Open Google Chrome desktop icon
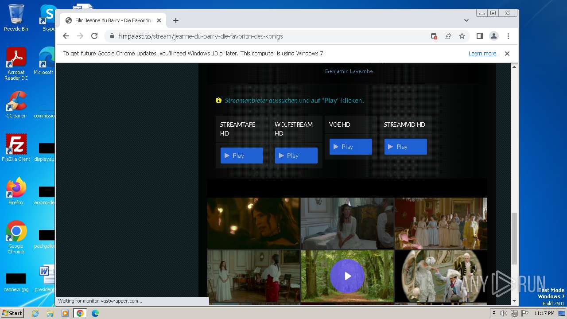 [16, 237]
